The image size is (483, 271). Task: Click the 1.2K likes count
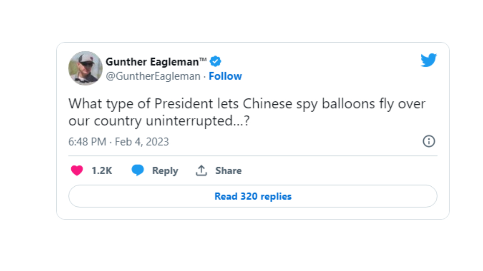coord(102,171)
